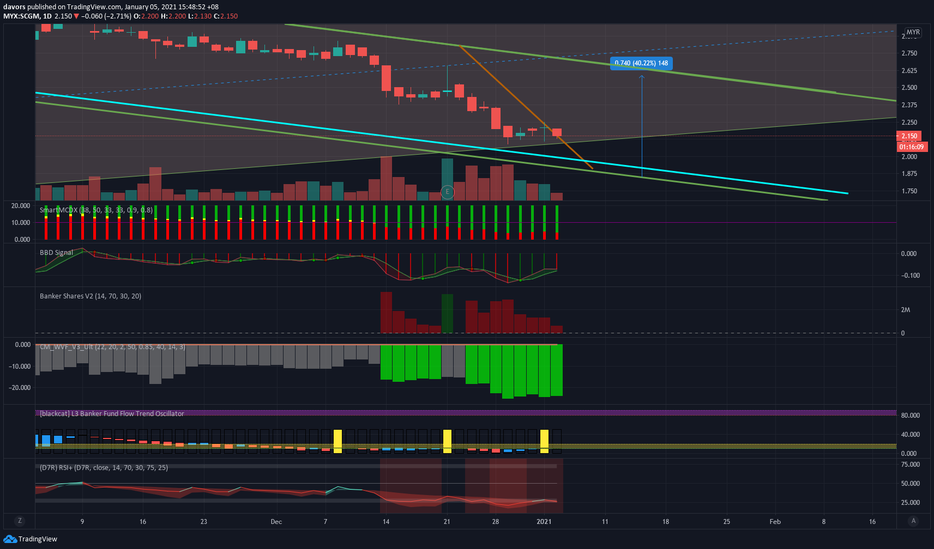The width and height of the screenshot is (934, 549).
Task: Click the Feb label on the time axis
Action: [x=775, y=522]
